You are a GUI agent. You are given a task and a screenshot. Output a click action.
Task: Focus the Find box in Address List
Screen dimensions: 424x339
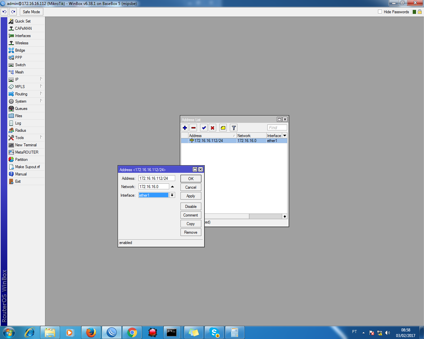277,128
